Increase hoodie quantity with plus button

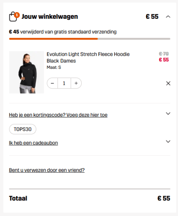76,83
